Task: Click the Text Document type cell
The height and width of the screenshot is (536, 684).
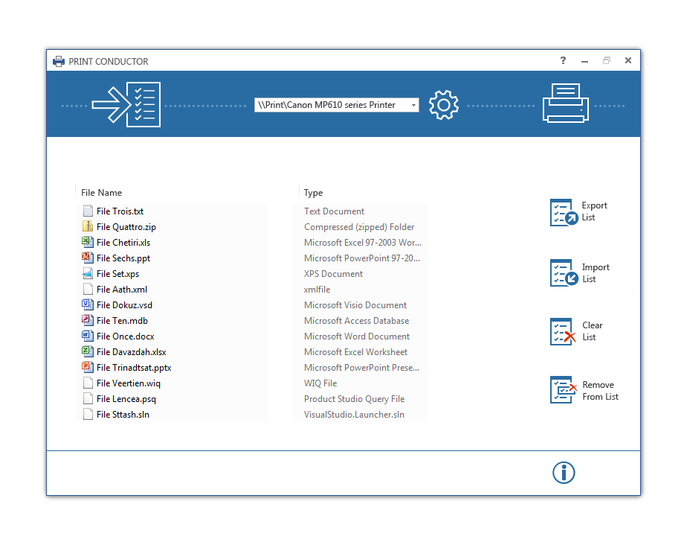Action: (x=334, y=211)
